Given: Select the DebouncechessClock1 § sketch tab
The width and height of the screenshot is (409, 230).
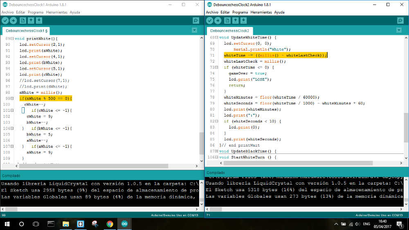Looking at the screenshot, I should pos(26,31).
